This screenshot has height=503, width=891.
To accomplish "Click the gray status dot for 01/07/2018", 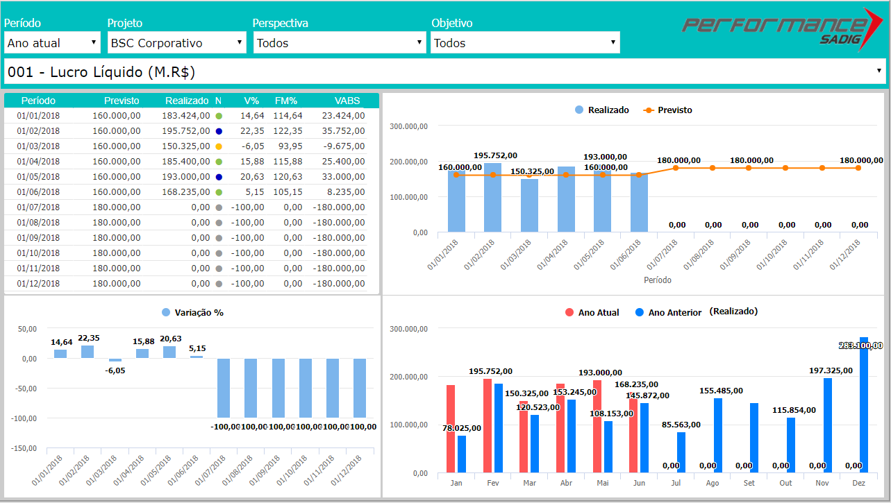I will pyautogui.click(x=219, y=207).
